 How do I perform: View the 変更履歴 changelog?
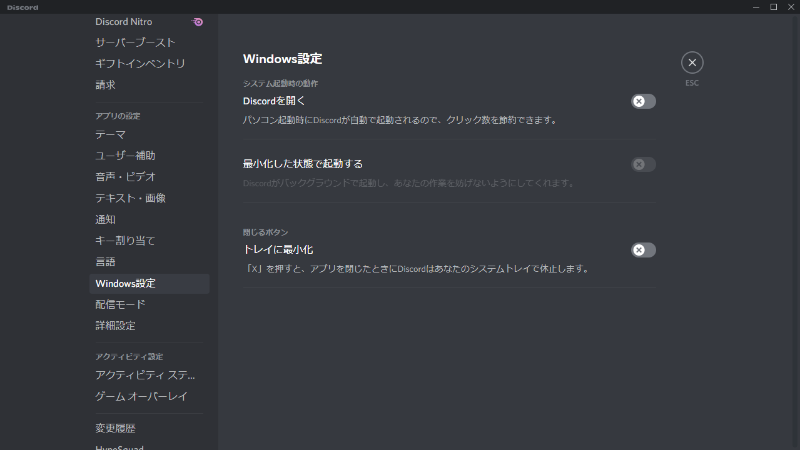click(x=115, y=428)
